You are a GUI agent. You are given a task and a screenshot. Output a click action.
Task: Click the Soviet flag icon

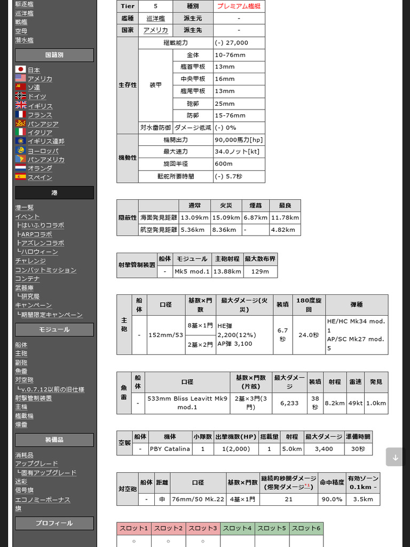pyautogui.click(x=21, y=87)
